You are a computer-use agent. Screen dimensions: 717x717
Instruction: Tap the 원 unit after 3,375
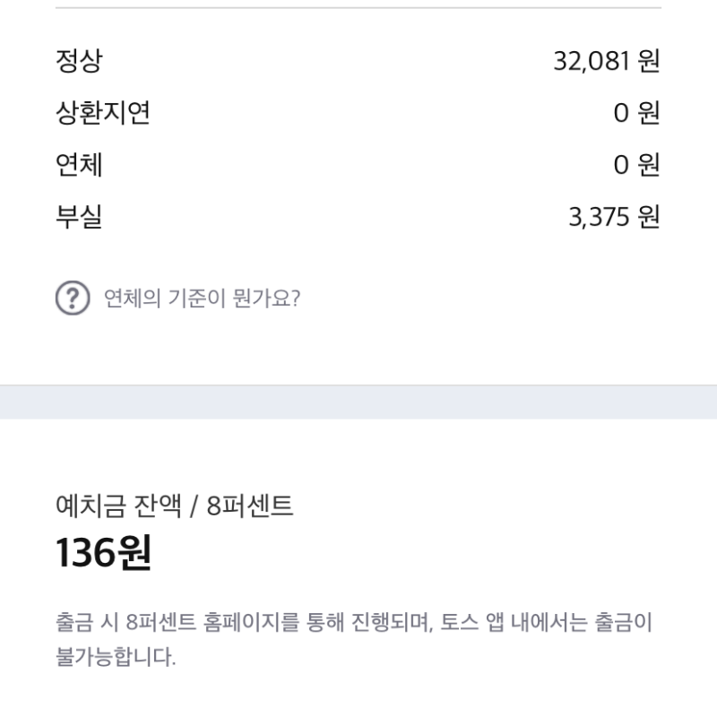coord(649,217)
